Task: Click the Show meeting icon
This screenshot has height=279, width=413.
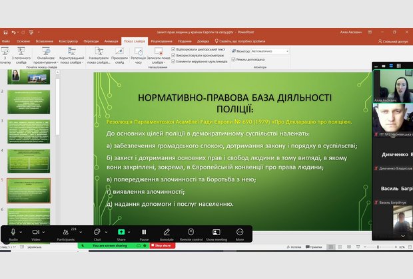Action: point(216,232)
